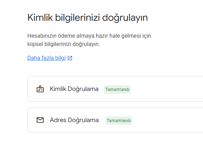Image resolution: width=203 pixels, height=148 pixels.
Task: Click the word doğrulayın in the page heading
Action: [125, 18]
